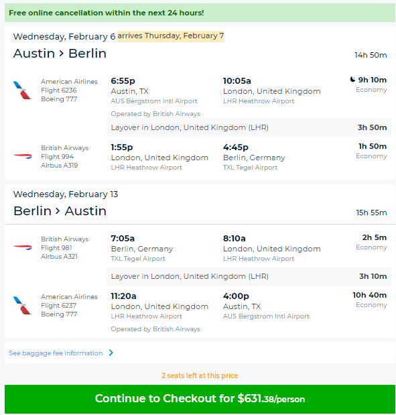The image size is (396, 415).
Task: Click the overnight moon icon beside 9h 10m
Action: pyautogui.click(x=352, y=79)
